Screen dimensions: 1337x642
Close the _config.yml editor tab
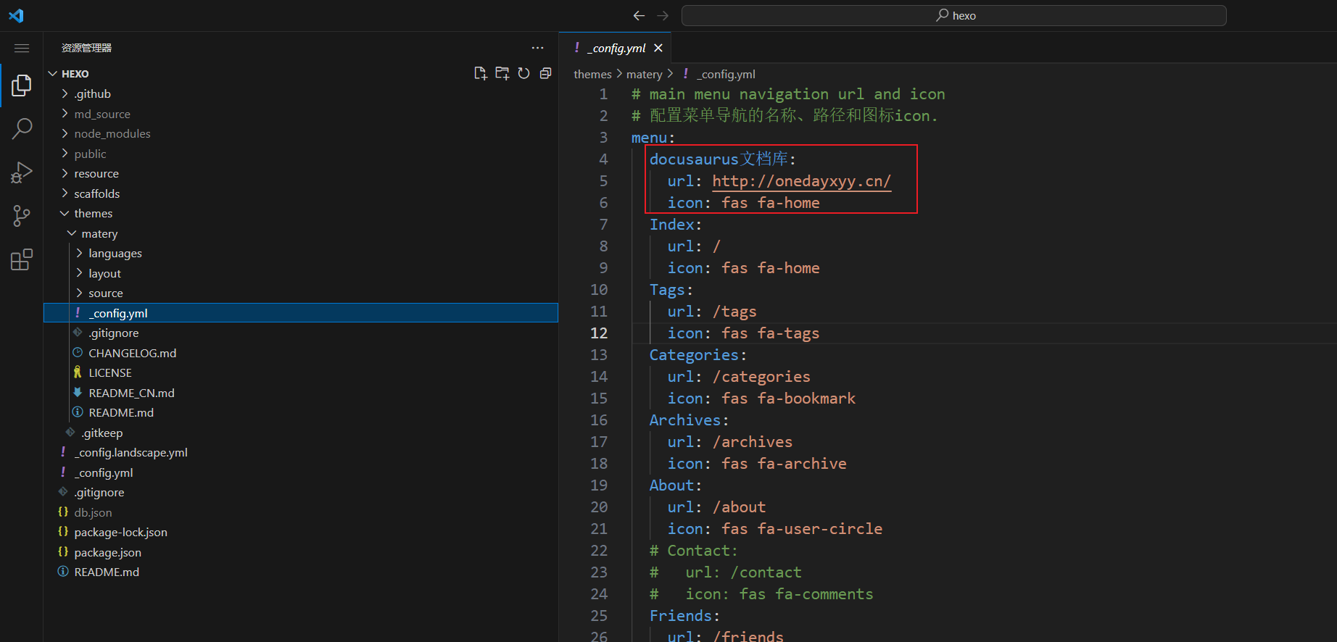(x=658, y=48)
